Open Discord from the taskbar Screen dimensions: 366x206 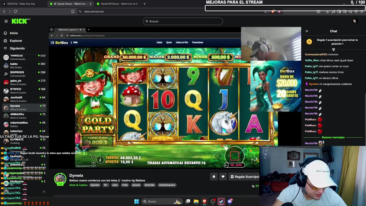point(230,201)
